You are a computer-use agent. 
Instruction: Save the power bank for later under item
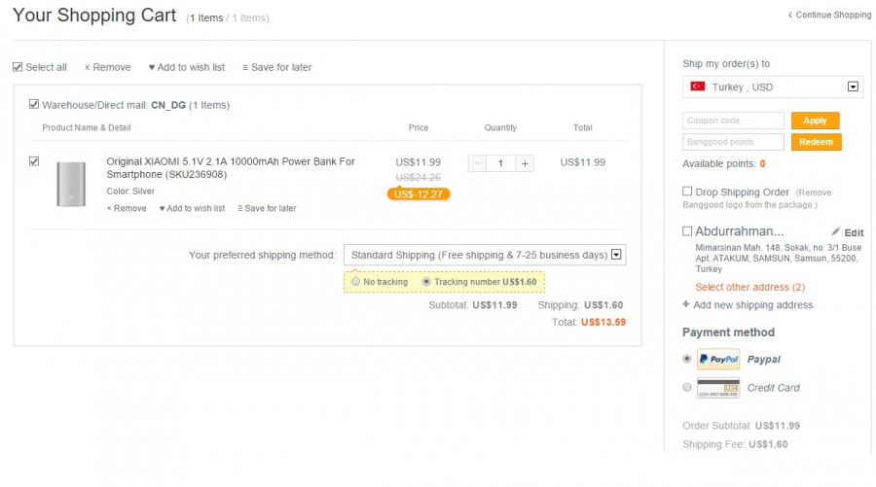[267, 208]
